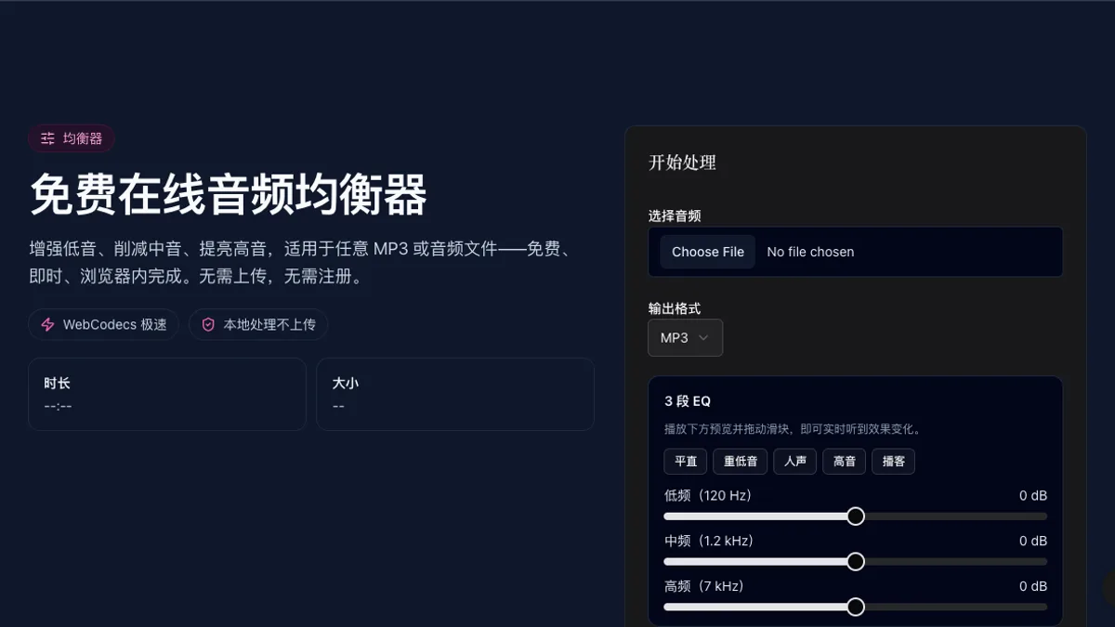The width and height of the screenshot is (1115, 627).
Task: Click the 均衡器 badge label
Action: point(83,139)
